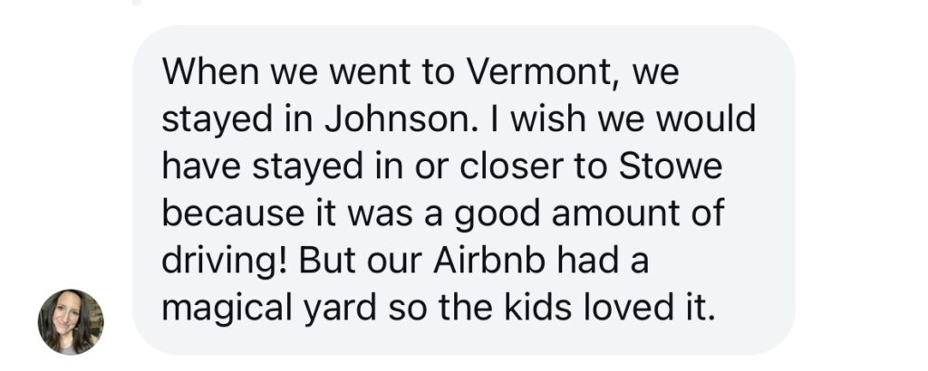
Task: Click the word "have" in the third line
Action: pos(200,166)
